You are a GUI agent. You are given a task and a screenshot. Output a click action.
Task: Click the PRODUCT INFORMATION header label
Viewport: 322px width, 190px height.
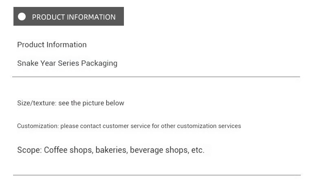click(x=73, y=17)
